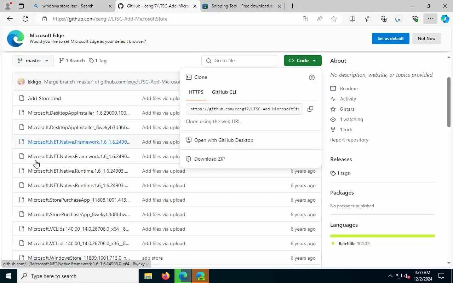Select the HTTPS clone tab

[x=196, y=92]
